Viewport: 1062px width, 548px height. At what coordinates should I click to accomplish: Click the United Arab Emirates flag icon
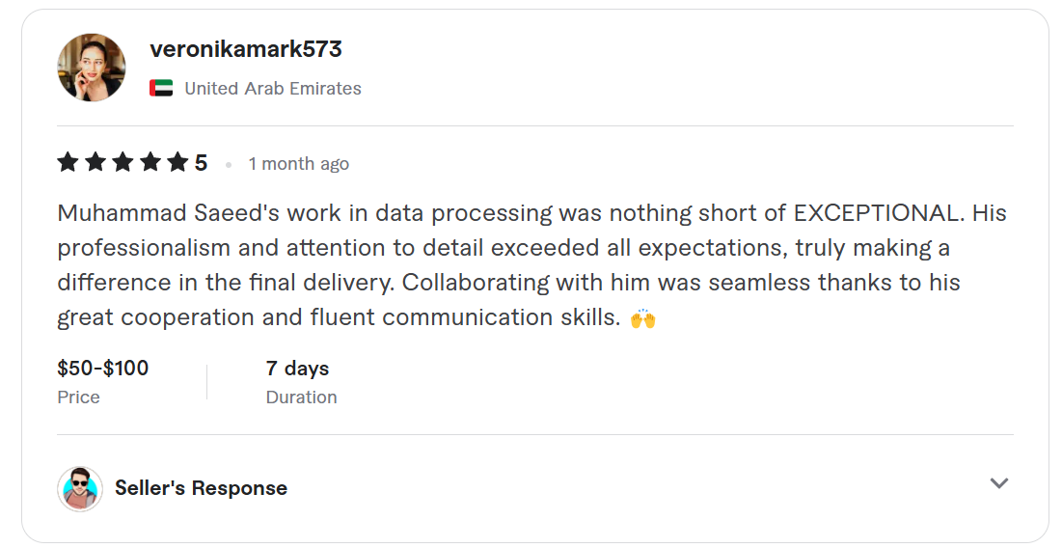tap(161, 89)
